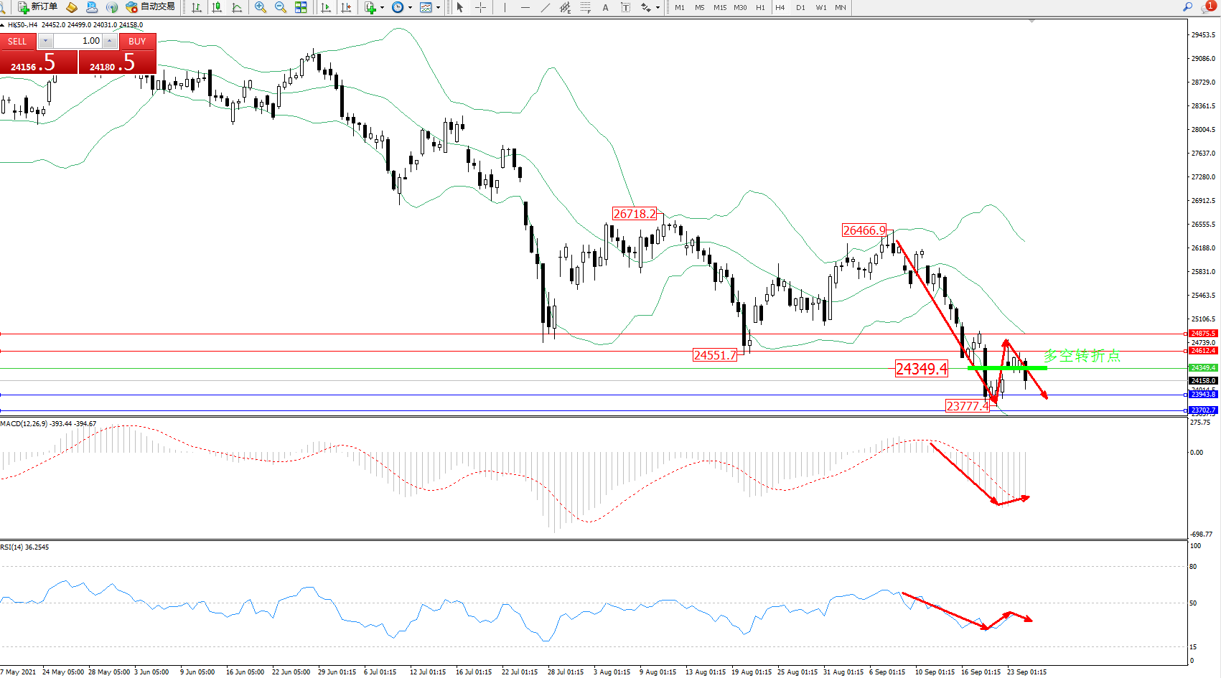The width and height of the screenshot is (1221, 678).
Task: Select the crosshair tool
Action: [481, 7]
